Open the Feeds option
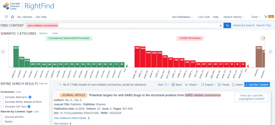The image size is (275, 125). coord(223,84)
